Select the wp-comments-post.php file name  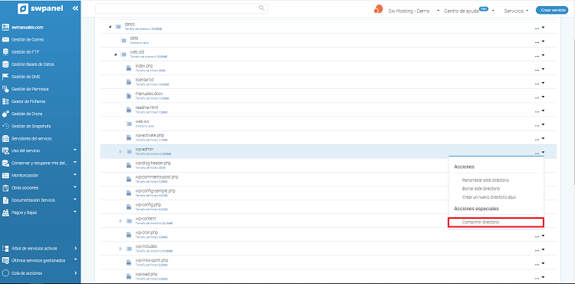(157, 177)
